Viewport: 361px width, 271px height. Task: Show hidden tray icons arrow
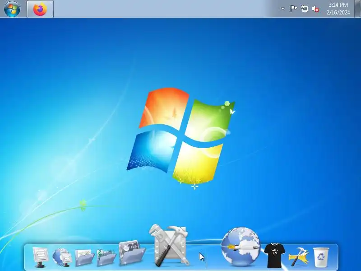coord(282,9)
